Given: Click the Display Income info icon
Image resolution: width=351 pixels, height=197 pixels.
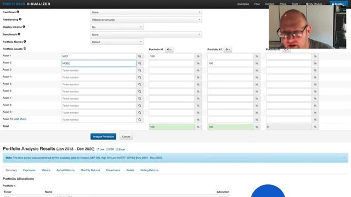Looking at the screenshot, I should click(x=24, y=27).
